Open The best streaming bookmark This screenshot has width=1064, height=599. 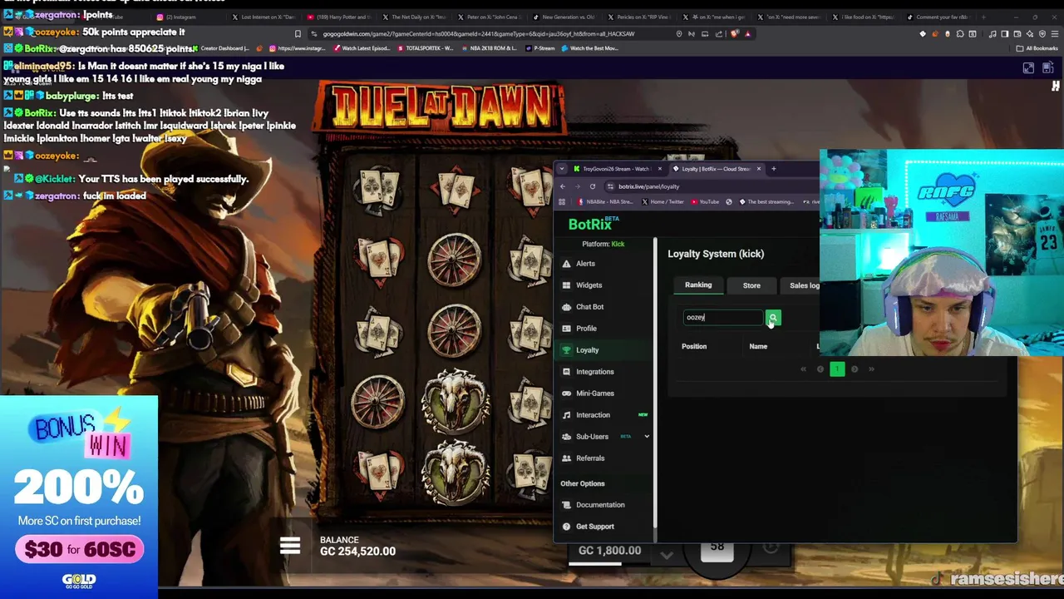765,201
